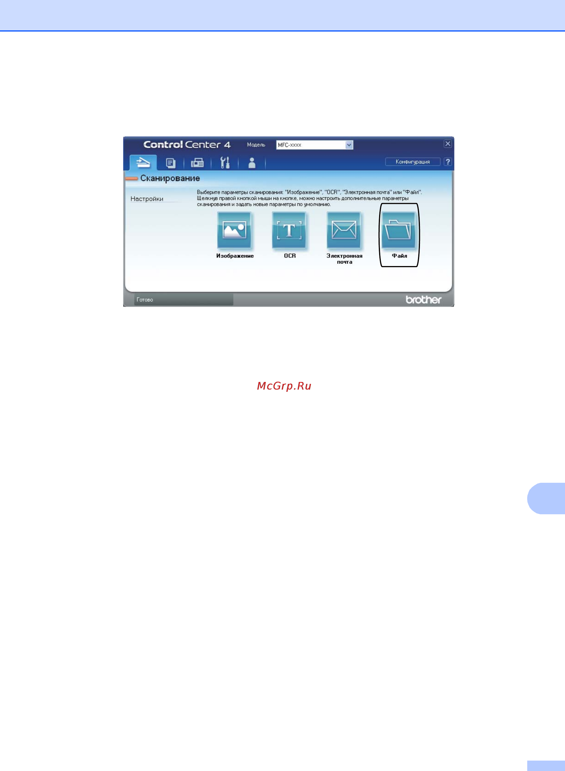Open the Device Settings tools tab
The height and width of the screenshot is (771, 565).
tap(225, 163)
